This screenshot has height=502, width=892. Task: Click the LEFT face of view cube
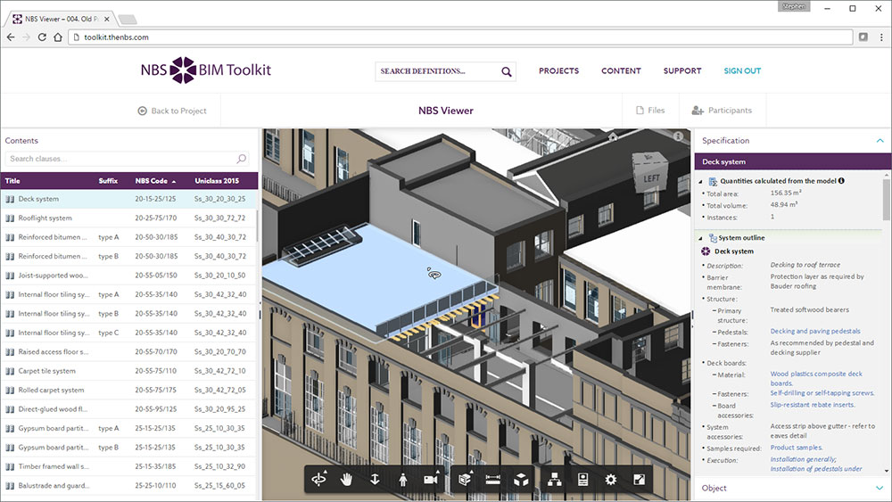[651, 178]
